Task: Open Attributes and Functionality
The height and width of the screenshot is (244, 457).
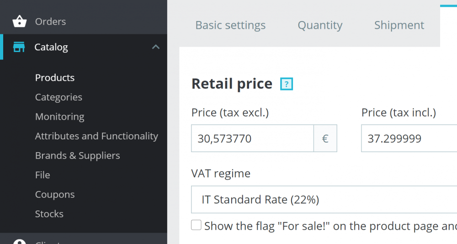Action: [x=96, y=136]
